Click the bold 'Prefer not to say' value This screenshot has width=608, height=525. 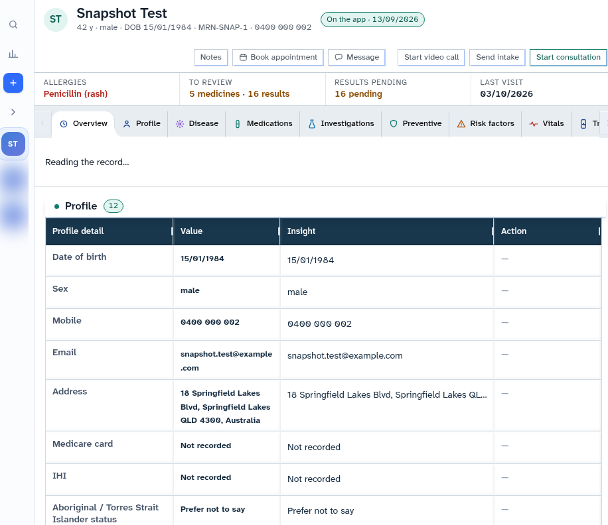click(x=212, y=509)
